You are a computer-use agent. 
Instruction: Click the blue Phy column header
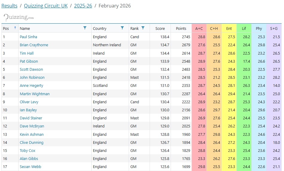[259, 29]
